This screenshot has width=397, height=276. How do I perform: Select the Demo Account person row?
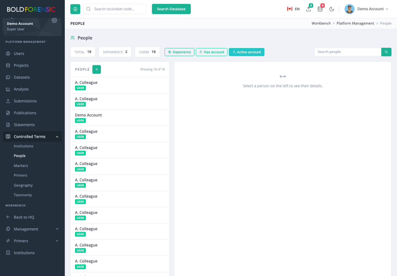[120, 118]
